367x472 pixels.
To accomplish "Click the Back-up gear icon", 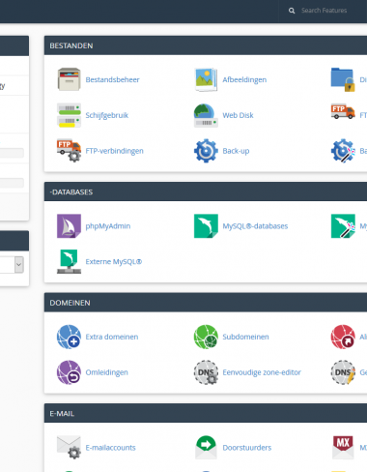I will (206, 151).
